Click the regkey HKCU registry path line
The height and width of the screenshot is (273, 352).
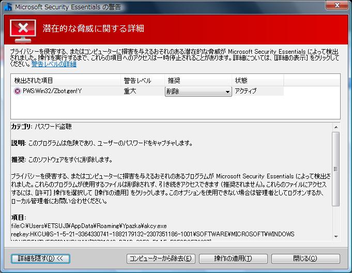tap(152, 234)
